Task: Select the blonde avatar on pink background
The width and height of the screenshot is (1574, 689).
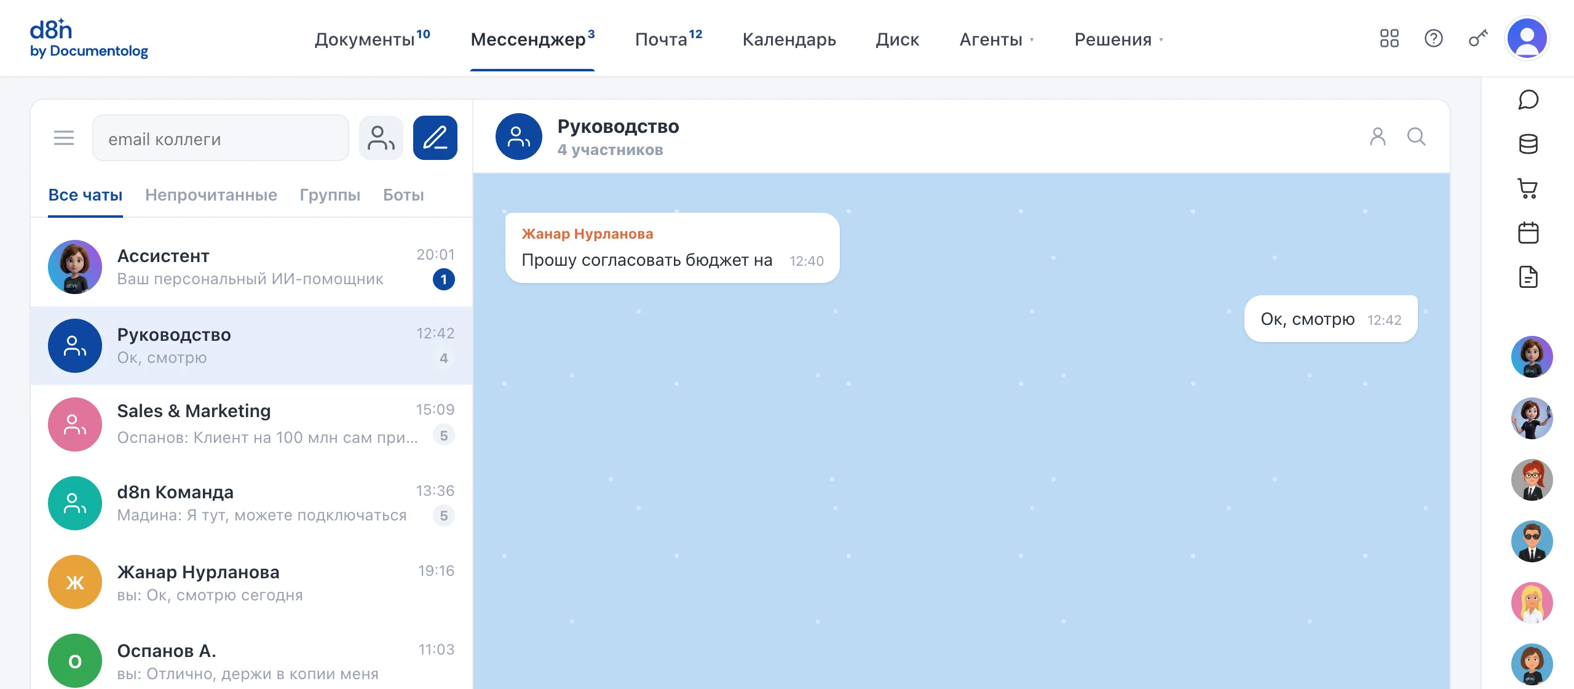Action: [x=1532, y=603]
